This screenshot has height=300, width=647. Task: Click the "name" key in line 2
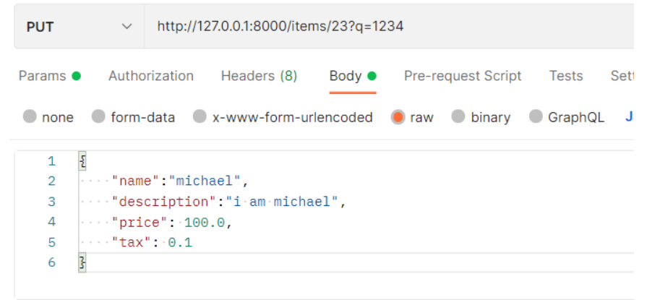tap(135, 181)
